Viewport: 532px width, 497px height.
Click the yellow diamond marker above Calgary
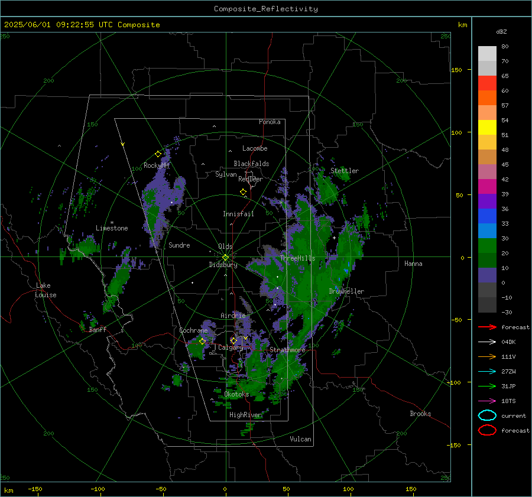233,340
